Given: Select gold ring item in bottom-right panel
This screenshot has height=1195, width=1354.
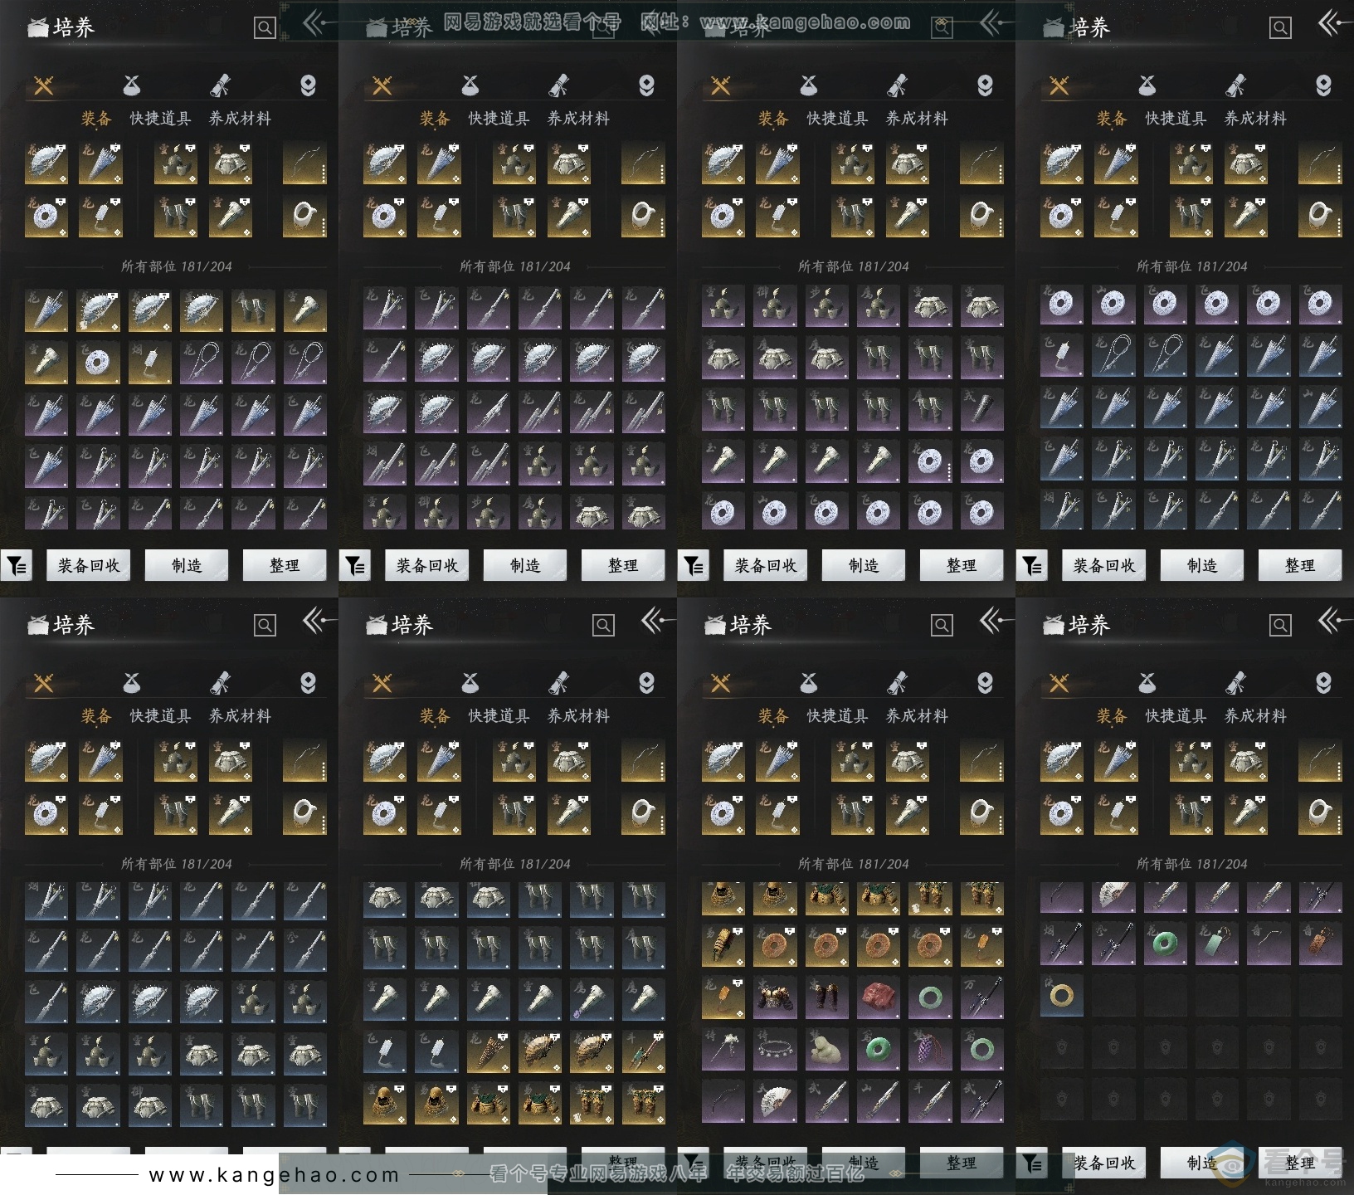Looking at the screenshot, I should (x=1062, y=995).
